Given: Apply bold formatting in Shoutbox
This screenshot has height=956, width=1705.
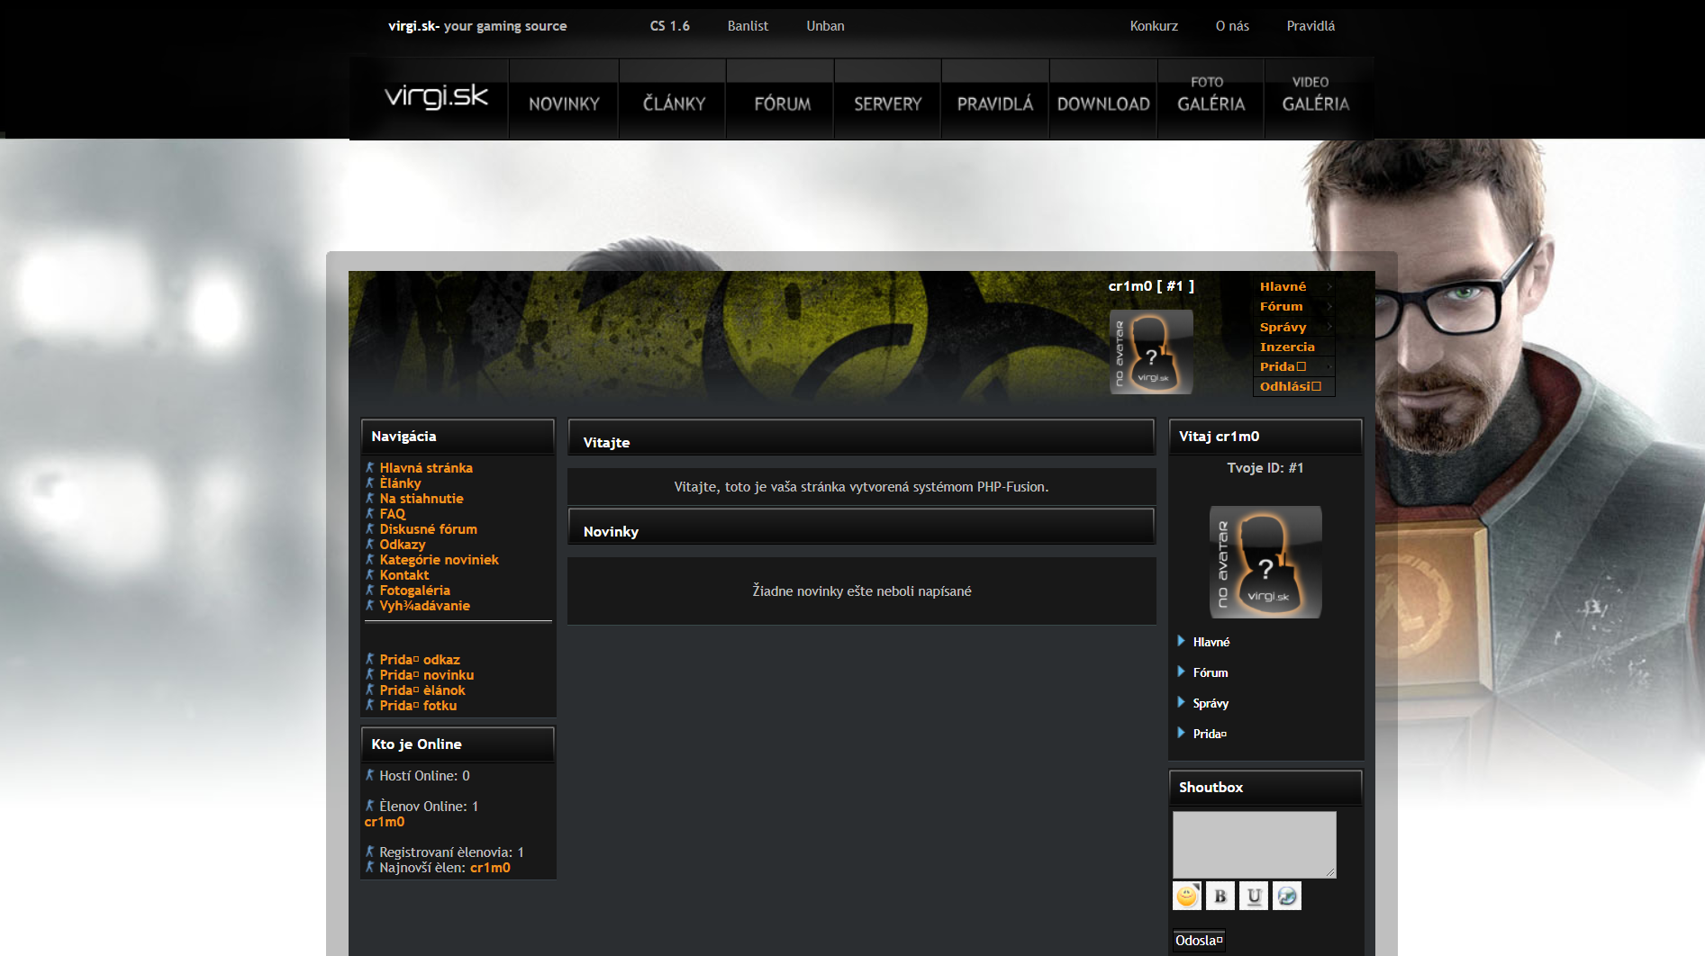Looking at the screenshot, I should point(1220,896).
